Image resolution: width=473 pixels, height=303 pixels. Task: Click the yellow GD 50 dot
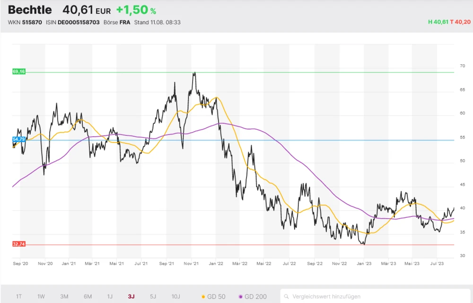point(203,297)
